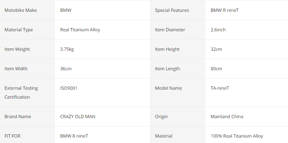
Task: Select the BMW value under Motobike Make
Action: click(66, 10)
